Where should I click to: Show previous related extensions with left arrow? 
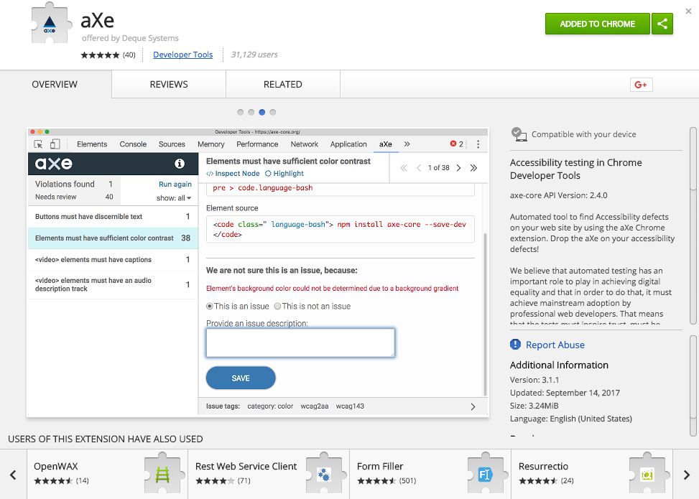coord(13,475)
